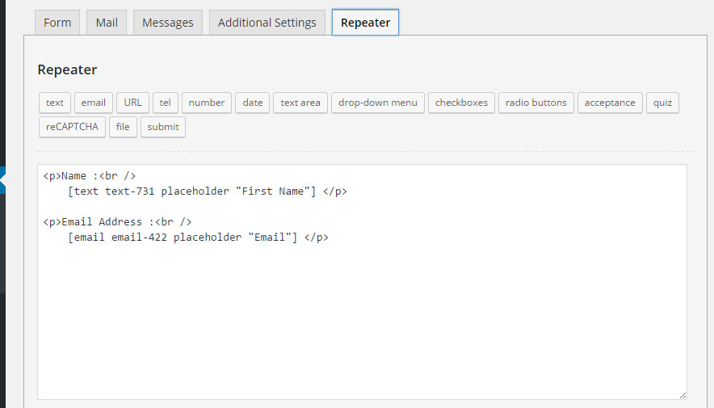Insert a reCAPTCHA tag
Viewport: 714px width, 408px height.
pyautogui.click(x=72, y=127)
